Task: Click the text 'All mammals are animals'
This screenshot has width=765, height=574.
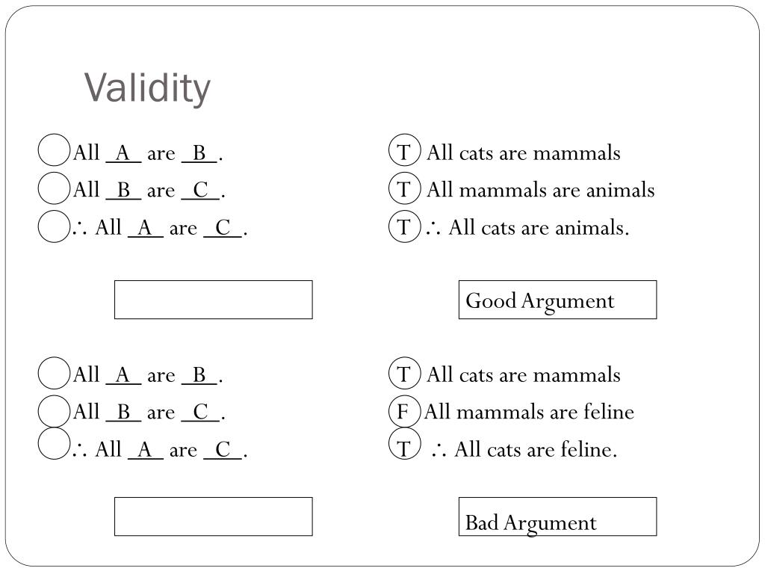Action: (541, 189)
